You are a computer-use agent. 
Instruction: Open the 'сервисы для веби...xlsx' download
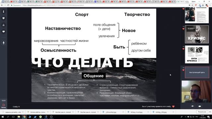pos(12,112)
